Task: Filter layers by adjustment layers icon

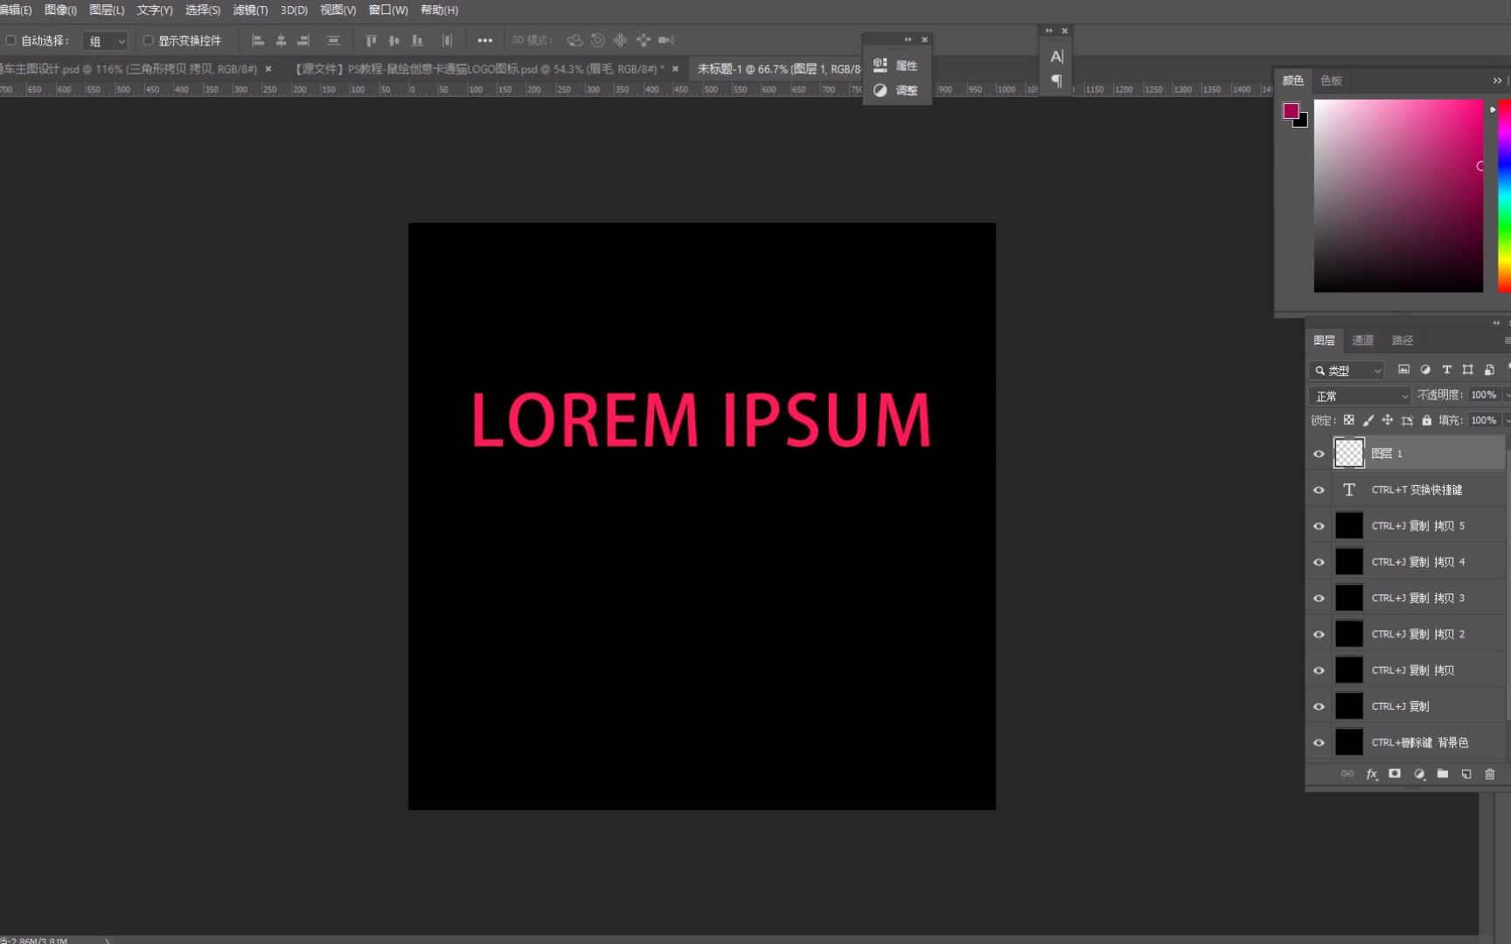Action: coord(1425,370)
